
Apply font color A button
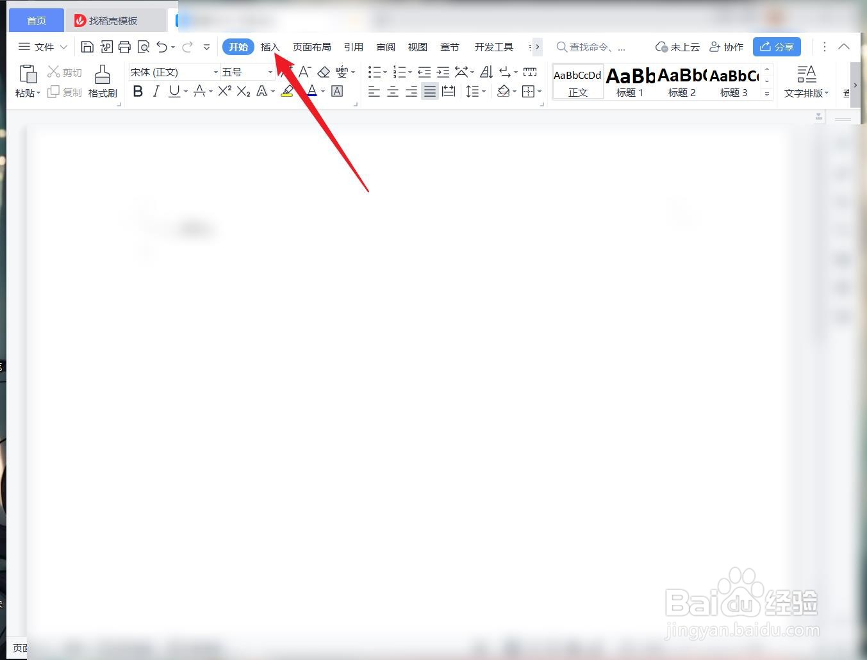[312, 92]
